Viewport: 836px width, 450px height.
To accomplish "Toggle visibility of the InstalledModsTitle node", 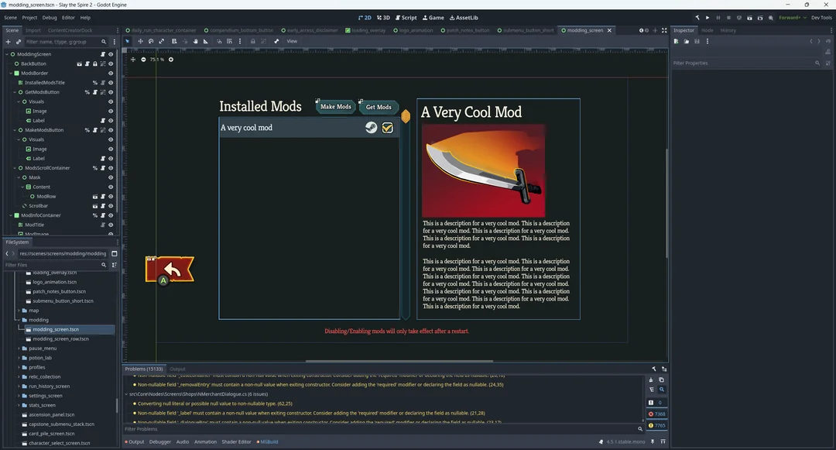I will coord(111,82).
